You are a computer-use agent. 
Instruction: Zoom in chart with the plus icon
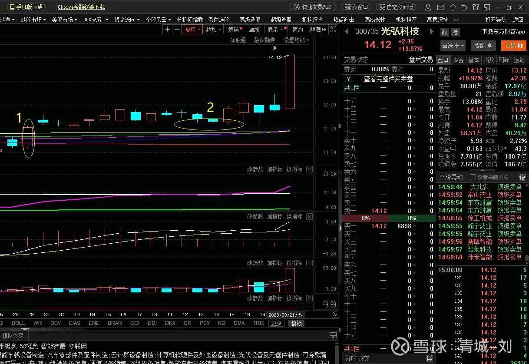click(x=167, y=29)
